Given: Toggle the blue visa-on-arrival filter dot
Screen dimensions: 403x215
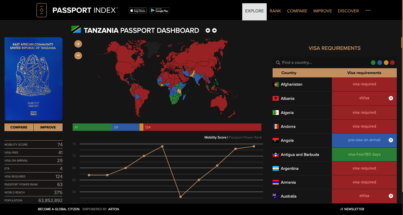Looking at the screenshot, I should tap(380, 62).
